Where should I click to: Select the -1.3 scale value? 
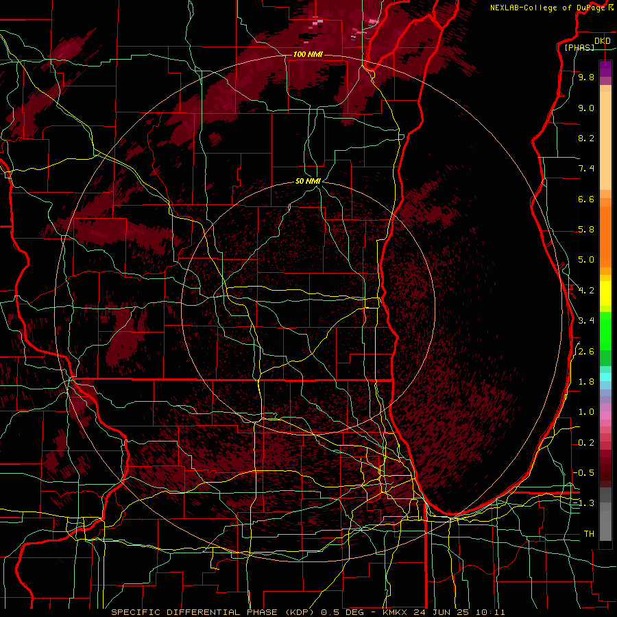[583, 503]
